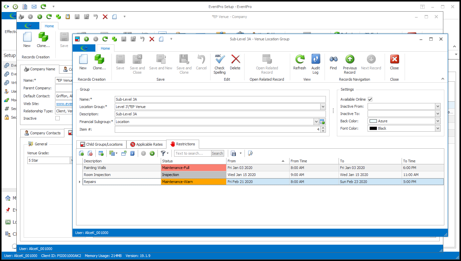Click the document icon in the EventPro Setup title bar
The width and height of the screenshot is (461, 261).
click(x=25, y=7)
